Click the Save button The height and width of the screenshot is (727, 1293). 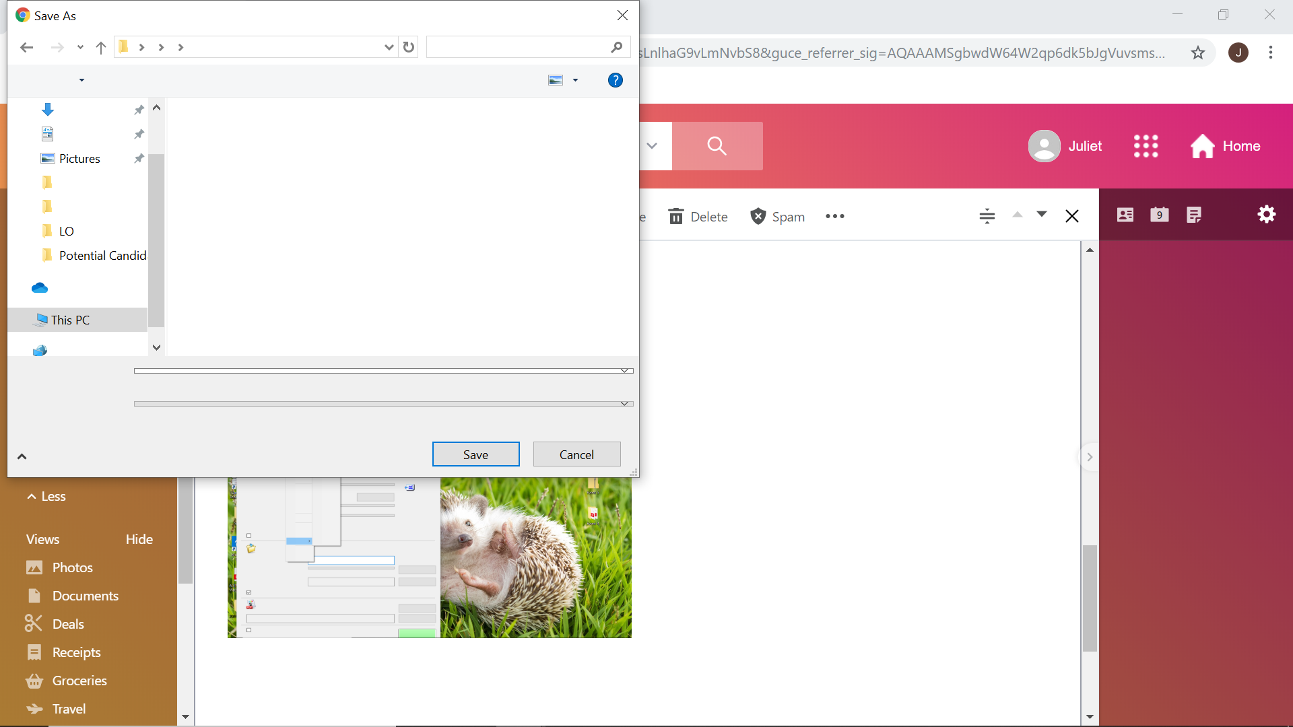coord(475,454)
